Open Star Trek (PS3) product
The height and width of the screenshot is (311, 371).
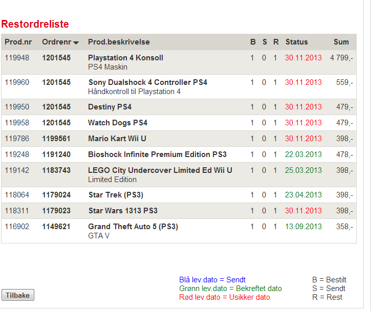coord(116,195)
